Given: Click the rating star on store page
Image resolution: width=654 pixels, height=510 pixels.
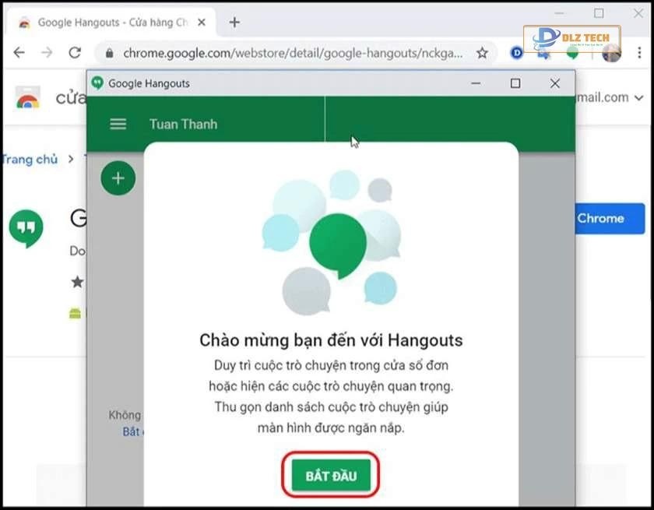Looking at the screenshot, I should point(77,283).
